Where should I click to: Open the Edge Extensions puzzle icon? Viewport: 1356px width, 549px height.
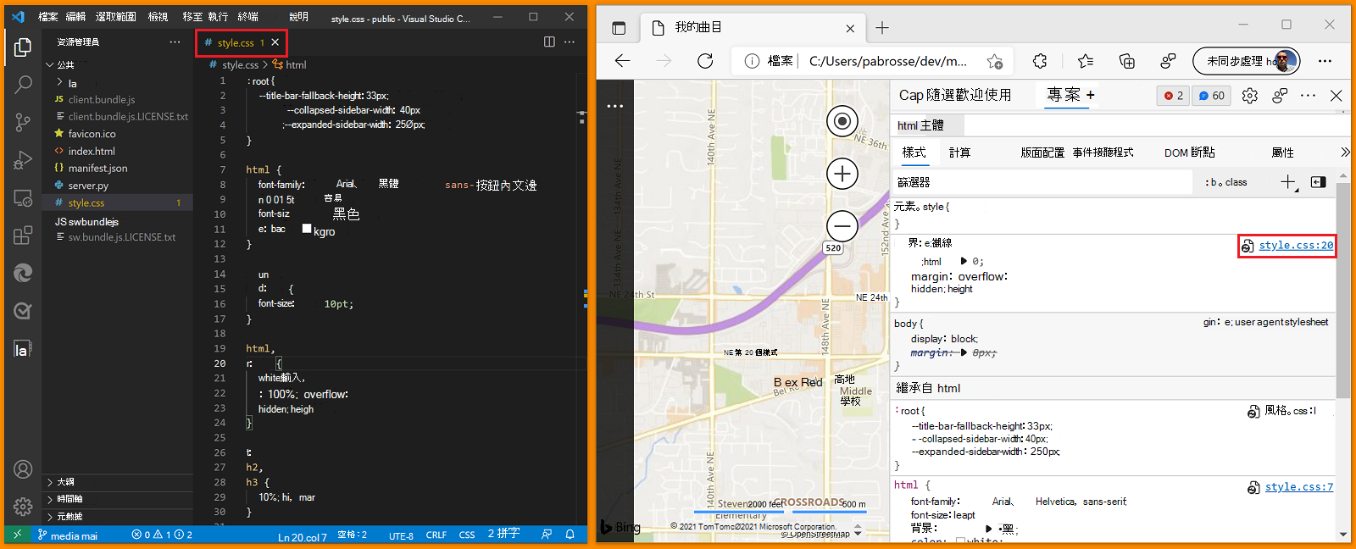tap(1040, 61)
